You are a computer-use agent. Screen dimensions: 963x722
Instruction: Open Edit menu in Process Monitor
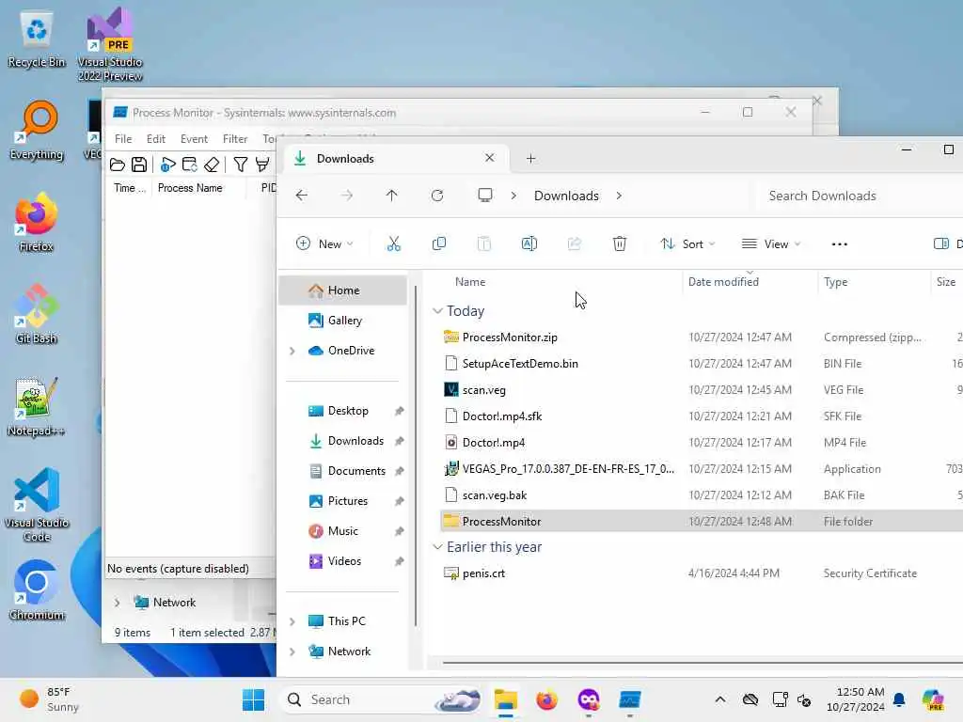[x=156, y=139]
